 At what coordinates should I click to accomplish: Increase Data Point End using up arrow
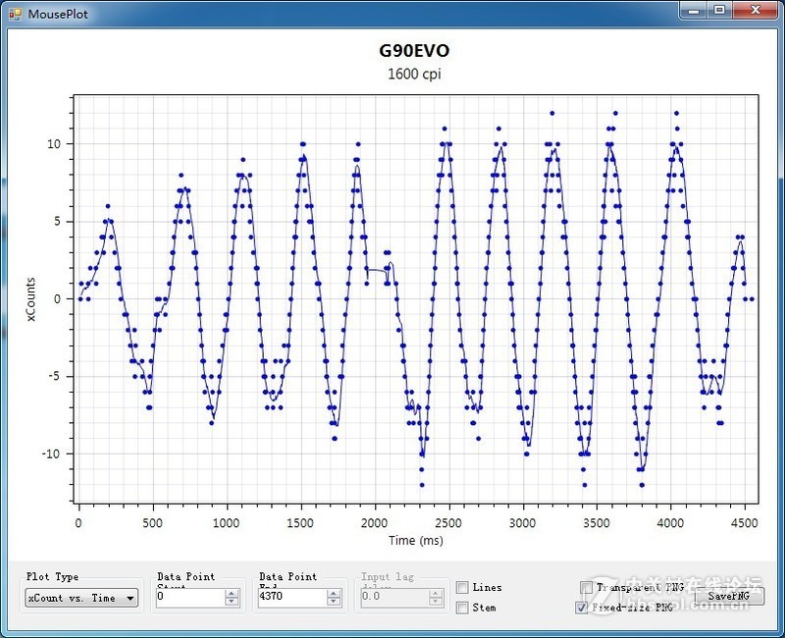[335, 593]
